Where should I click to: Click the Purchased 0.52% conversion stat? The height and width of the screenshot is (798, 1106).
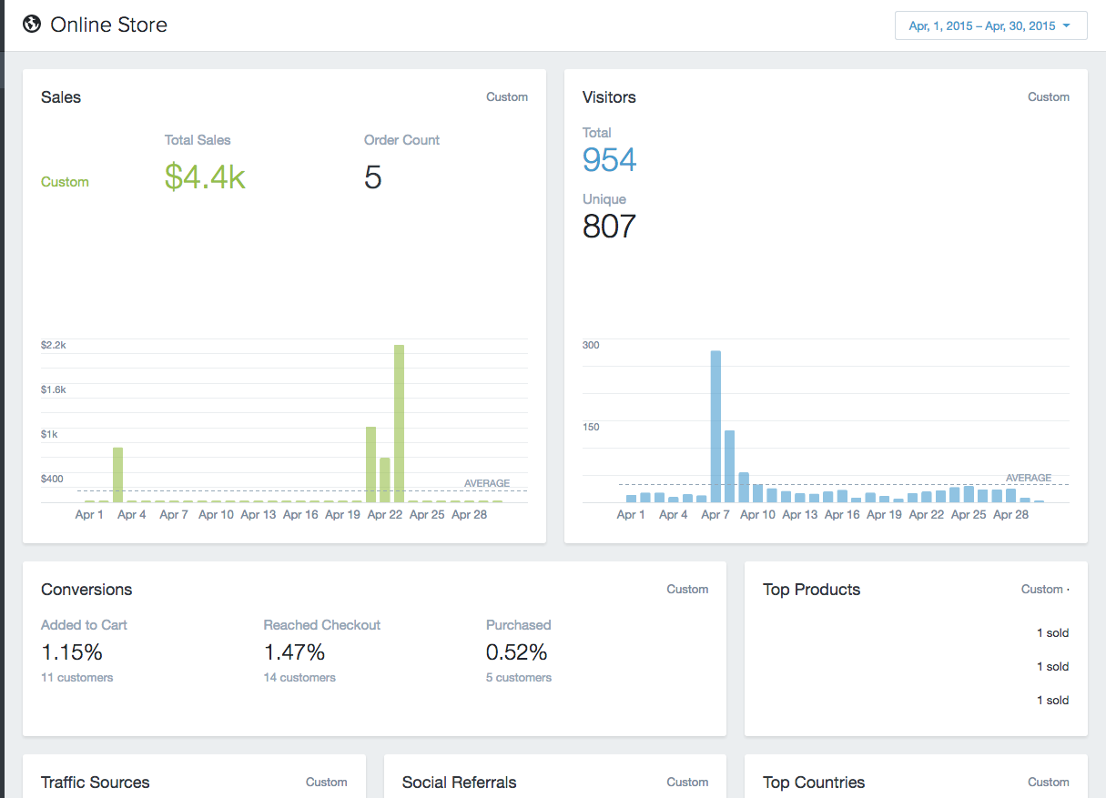point(519,652)
